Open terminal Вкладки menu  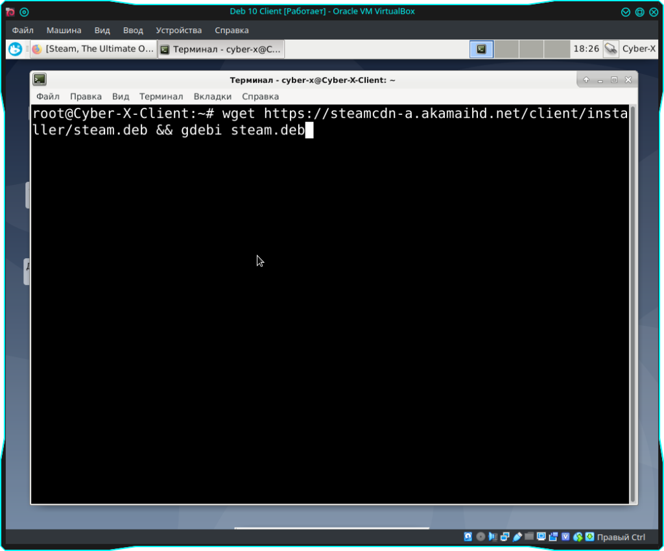tap(213, 97)
